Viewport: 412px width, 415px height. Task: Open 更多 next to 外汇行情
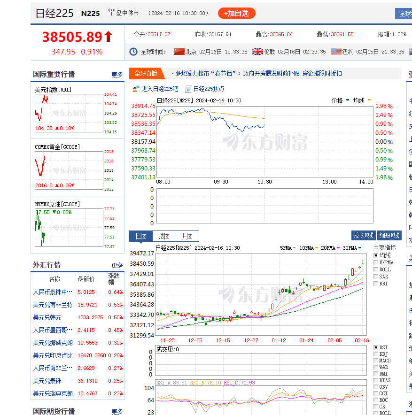click(117, 265)
